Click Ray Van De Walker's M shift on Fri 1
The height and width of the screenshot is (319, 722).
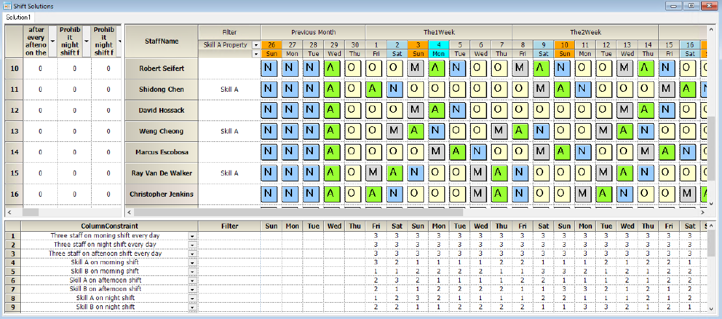pyautogui.click(x=373, y=173)
